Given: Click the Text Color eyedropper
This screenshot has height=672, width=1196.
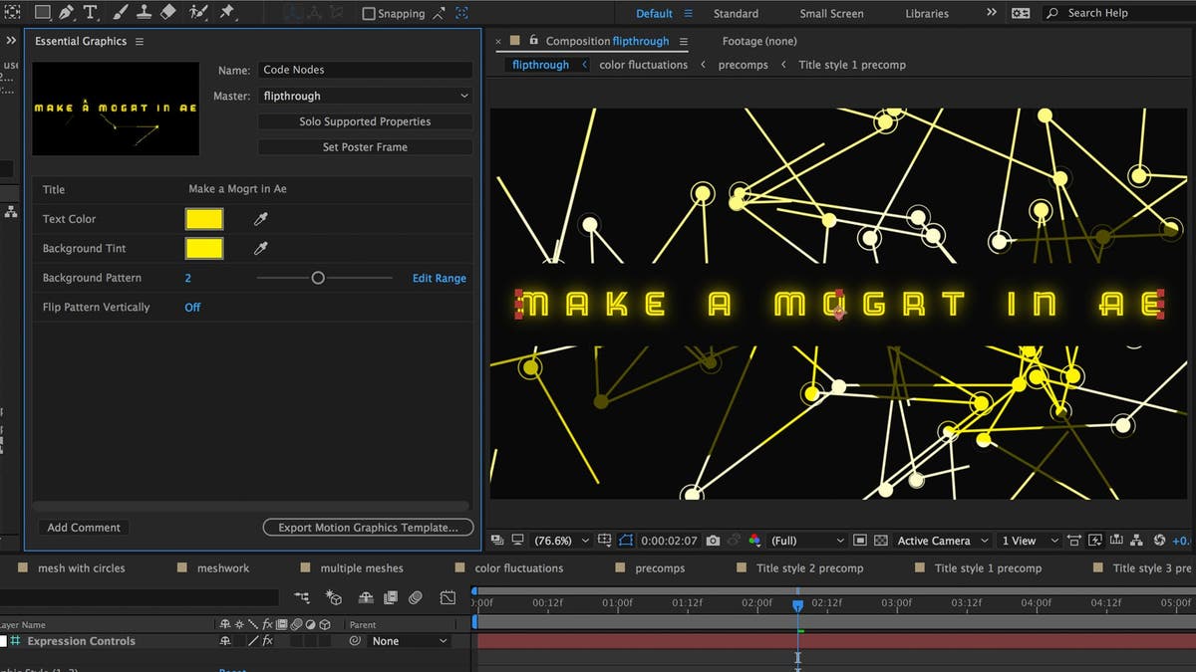Looking at the screenshot, I should (x=261, y=219).
